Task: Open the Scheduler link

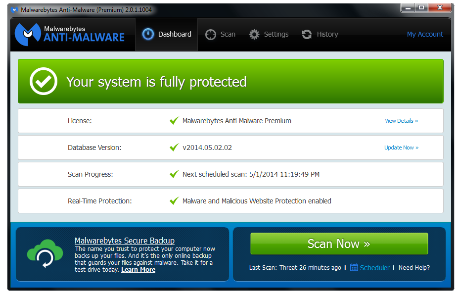Action: click(374, 268)
